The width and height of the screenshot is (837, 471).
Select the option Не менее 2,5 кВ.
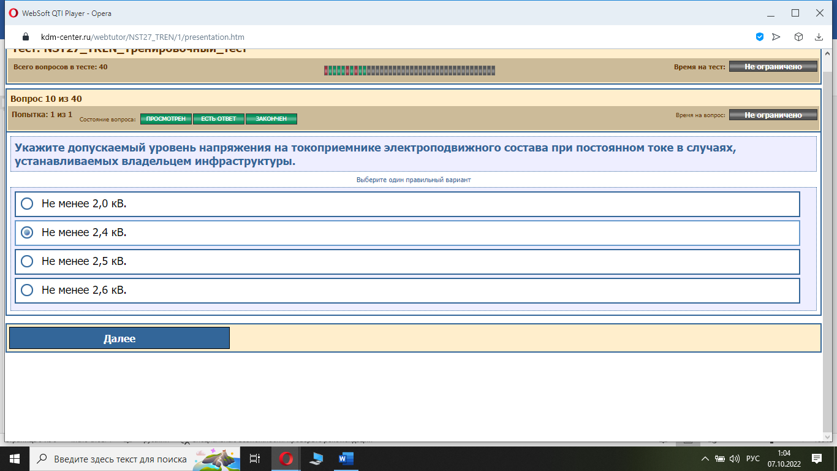(x=407, y=261)
